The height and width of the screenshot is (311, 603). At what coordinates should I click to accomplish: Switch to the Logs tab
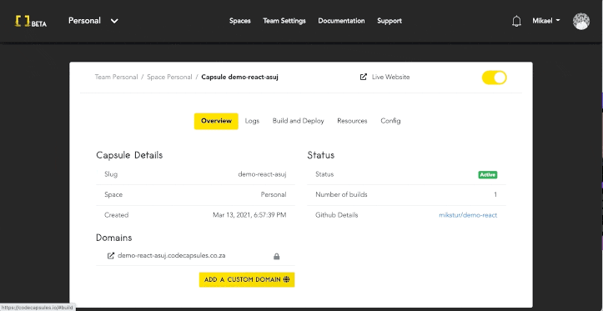(252, 121)
